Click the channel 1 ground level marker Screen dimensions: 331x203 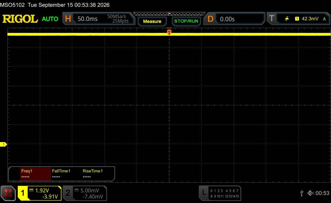(x=3, y=144)
